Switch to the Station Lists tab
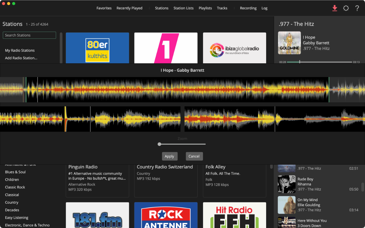 coord(183,8)
